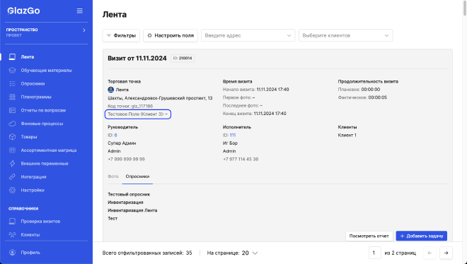Image resolution: width=467 pixels, height=264 pixels.
Task: Switch to the Фото tab
Action: pyautogui.click(x=113, y=176)
